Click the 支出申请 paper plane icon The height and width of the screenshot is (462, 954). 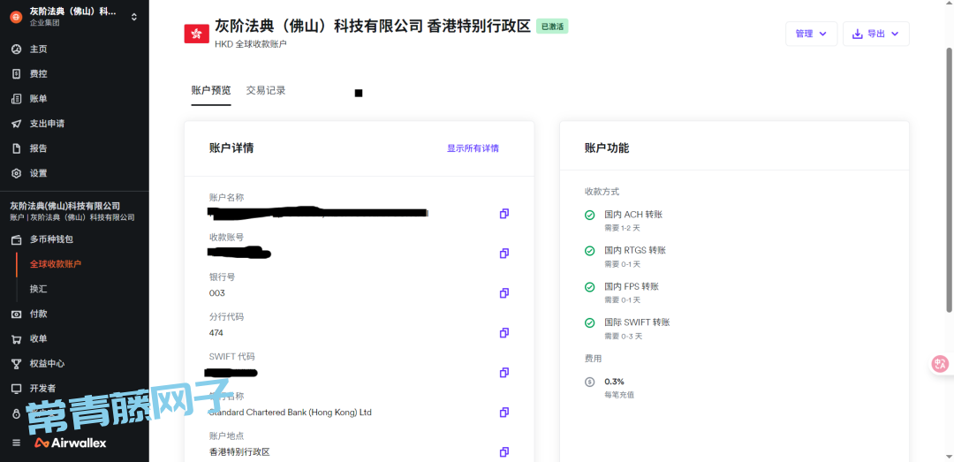click(x=17, y=124)
